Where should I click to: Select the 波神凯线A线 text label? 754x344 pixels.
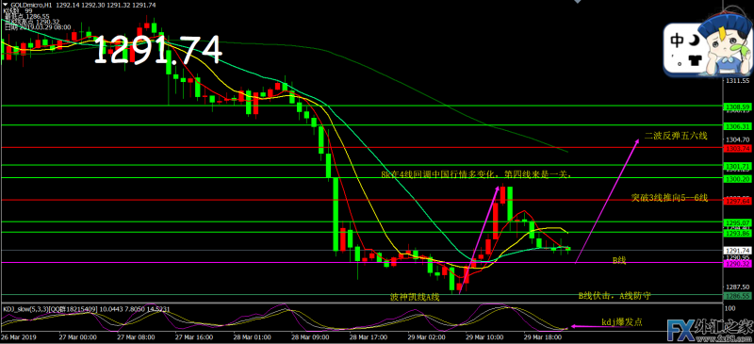[x=415, y=297]
